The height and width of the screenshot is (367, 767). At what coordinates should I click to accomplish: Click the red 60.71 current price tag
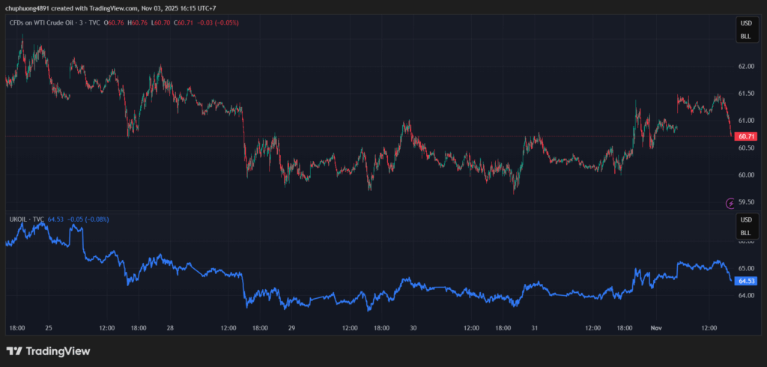pos(745,136)
